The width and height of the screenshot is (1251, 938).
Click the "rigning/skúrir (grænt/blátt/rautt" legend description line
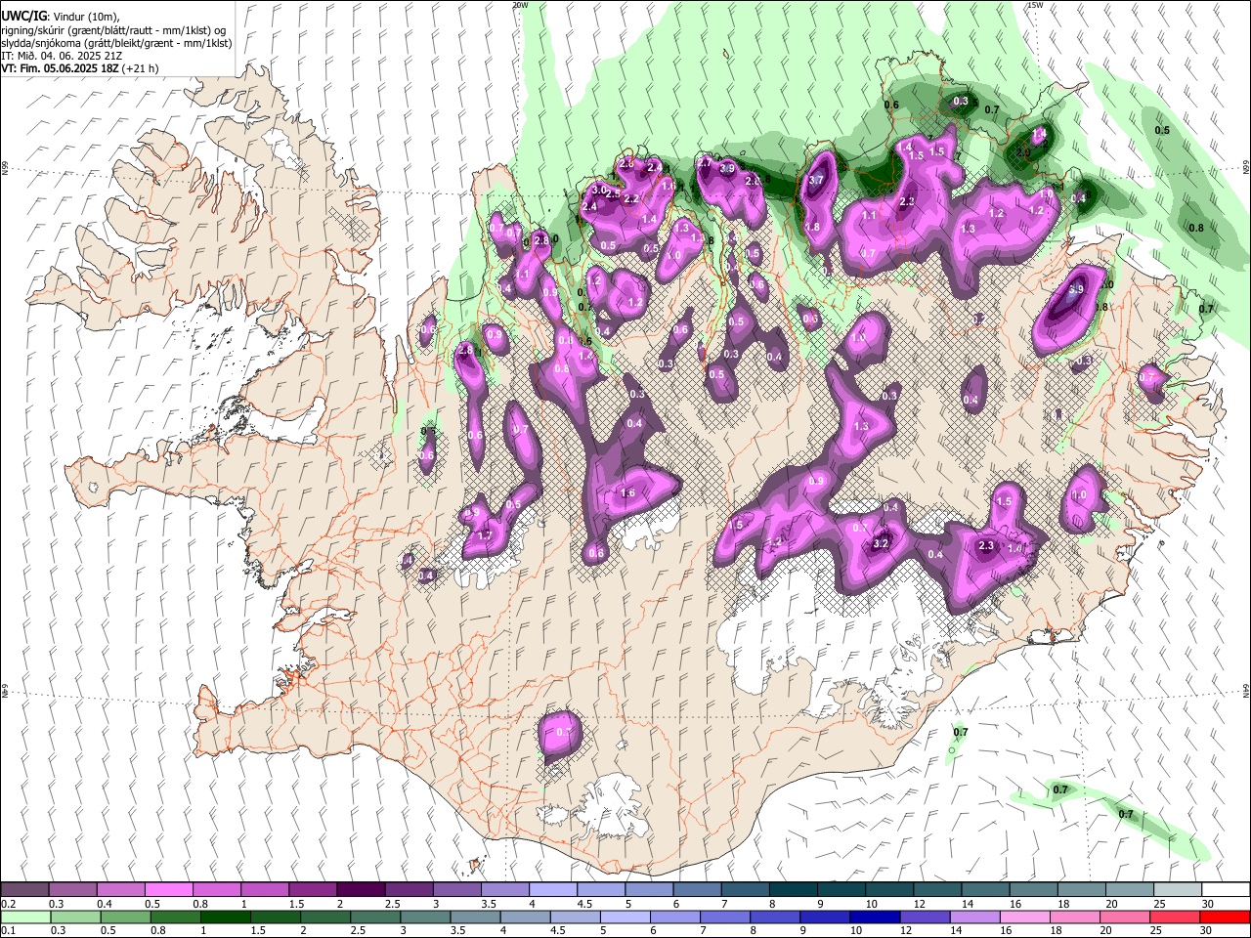[113, 30]
